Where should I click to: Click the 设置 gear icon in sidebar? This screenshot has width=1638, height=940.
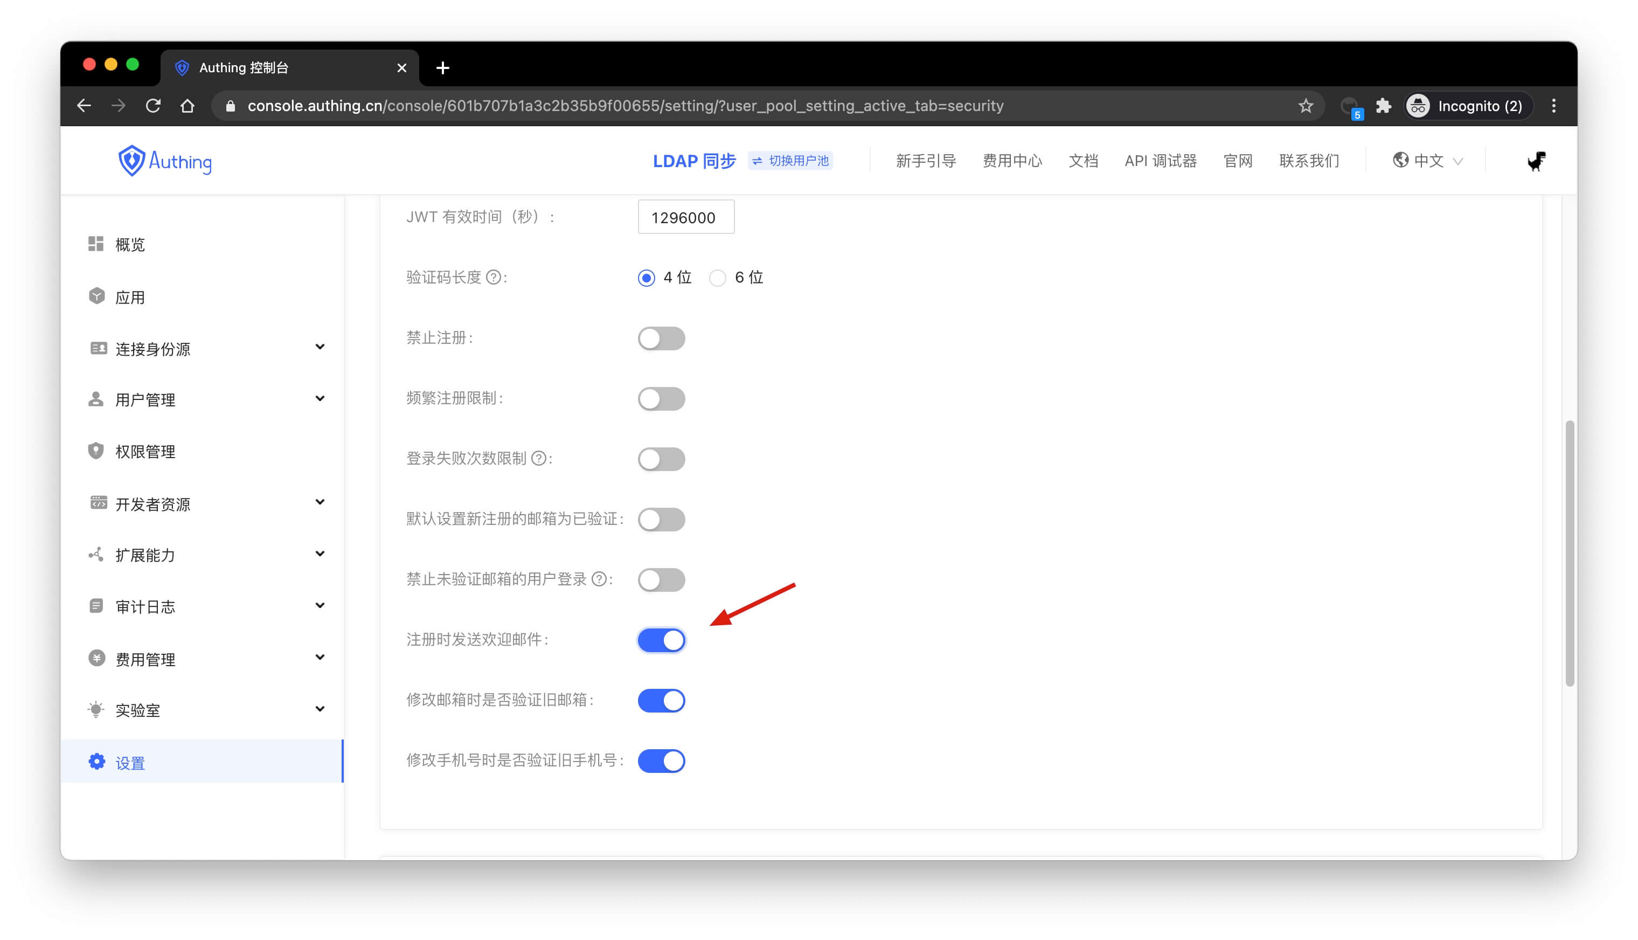(x=97, y=762)
